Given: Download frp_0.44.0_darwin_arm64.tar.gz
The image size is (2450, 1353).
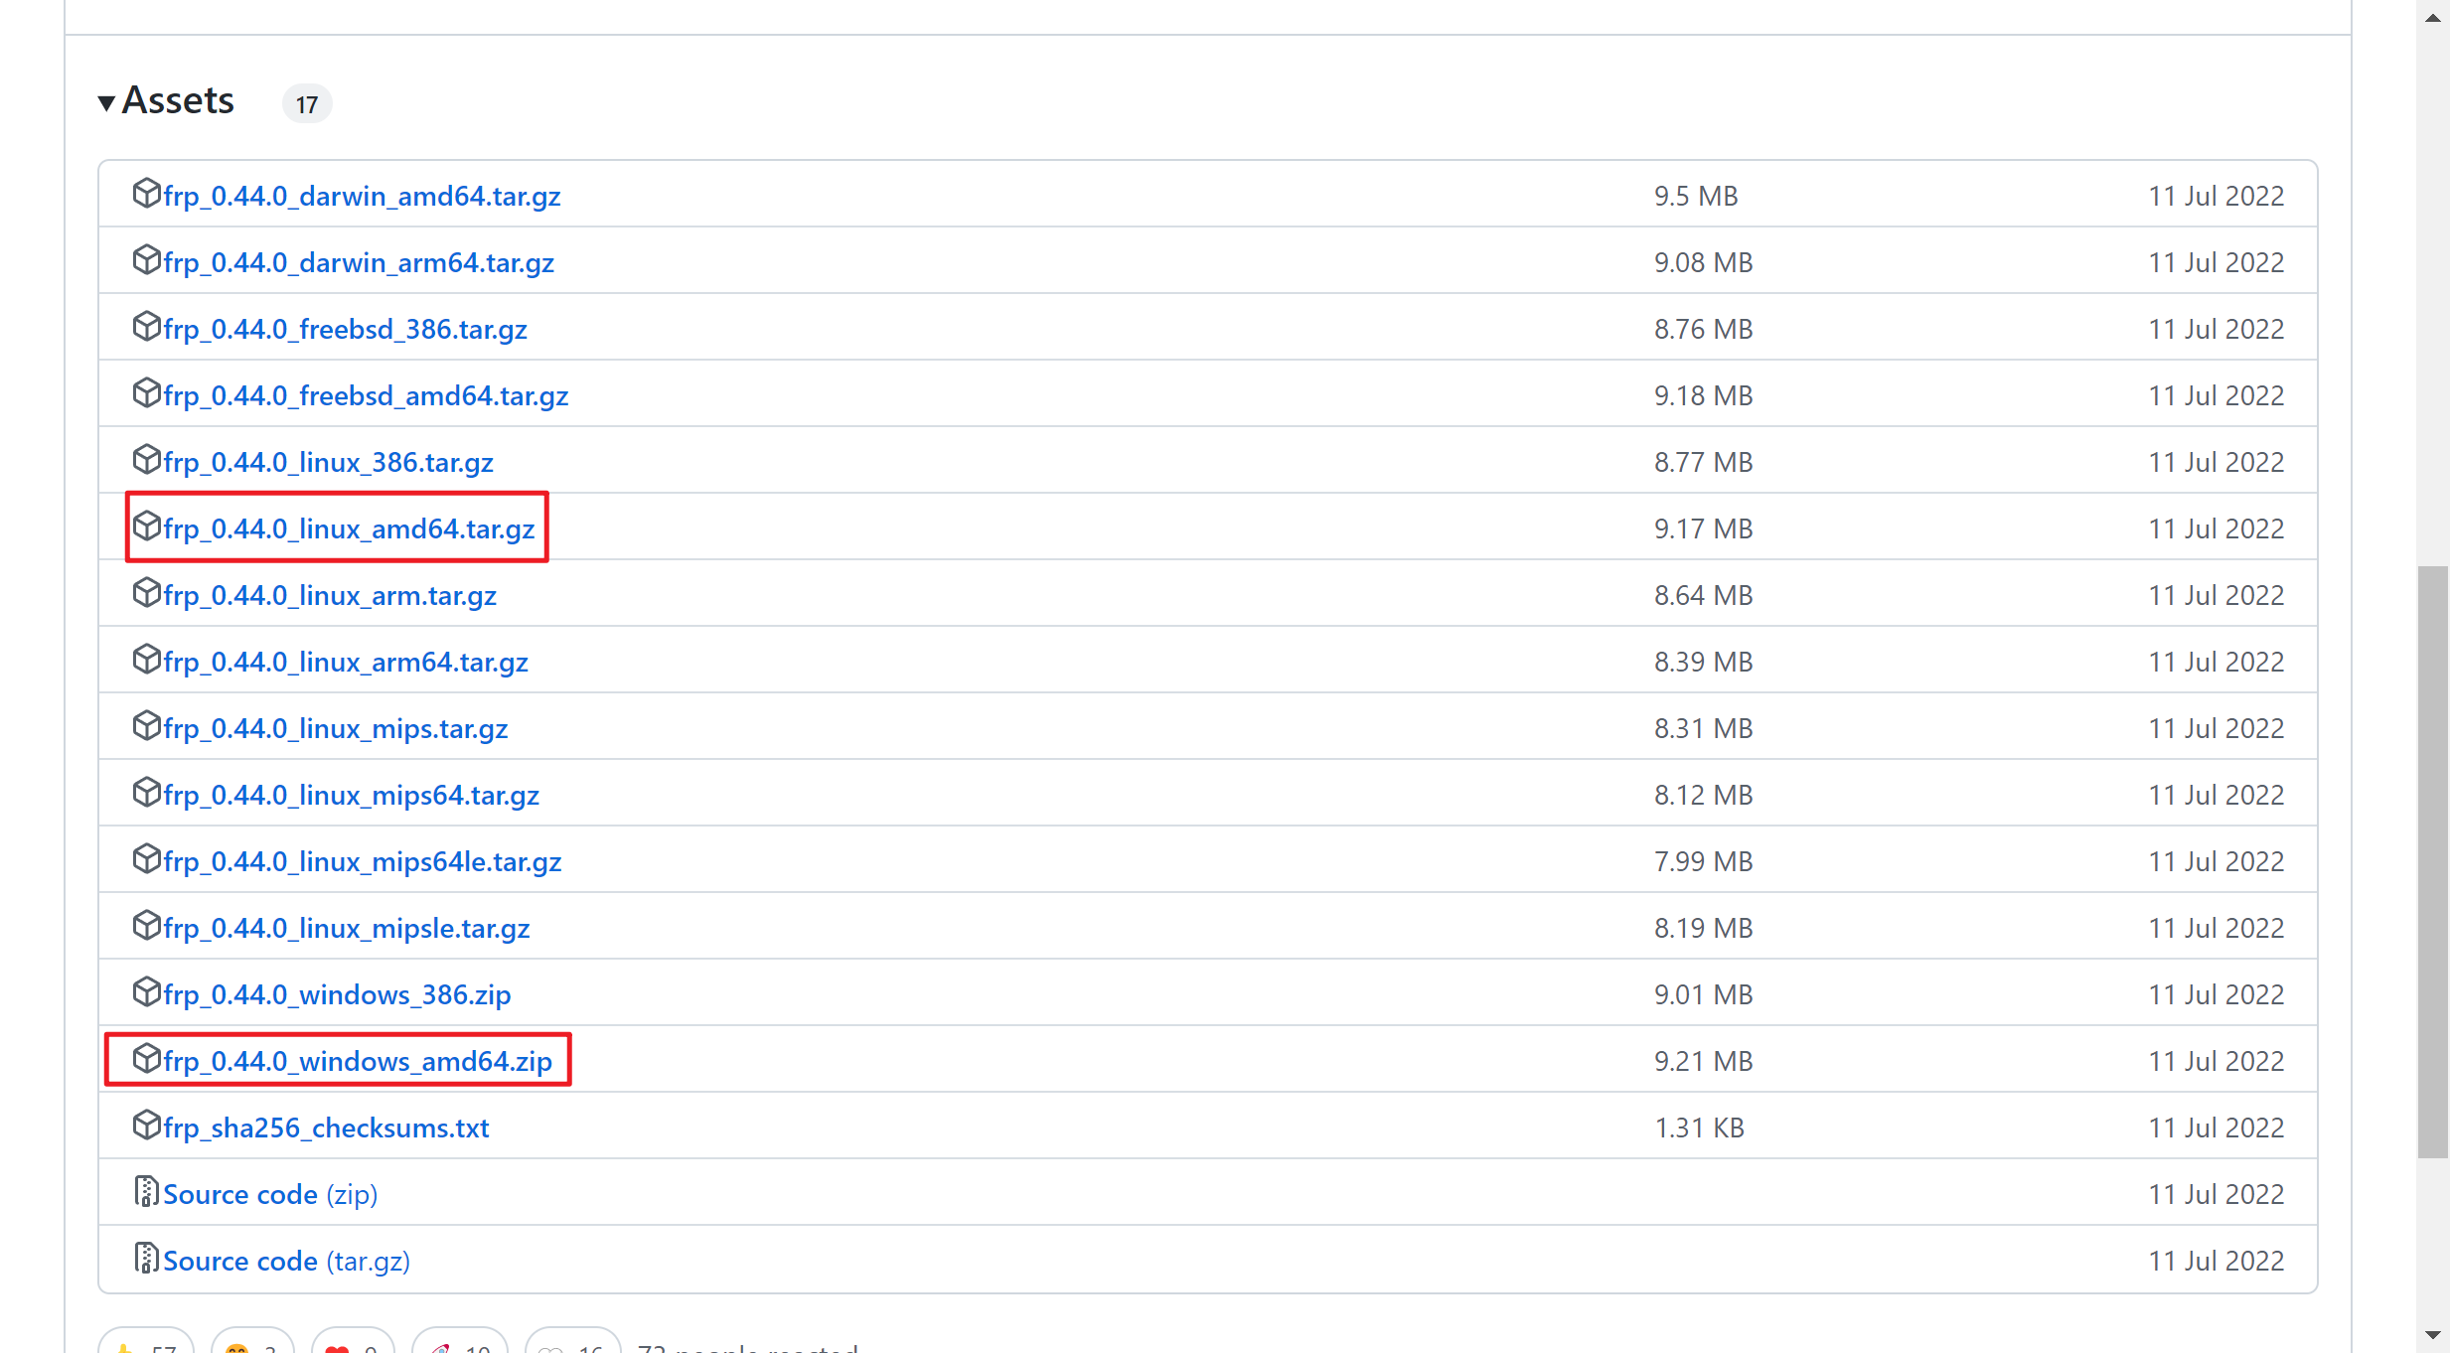Looking at the screenshot, I should 359,263.
